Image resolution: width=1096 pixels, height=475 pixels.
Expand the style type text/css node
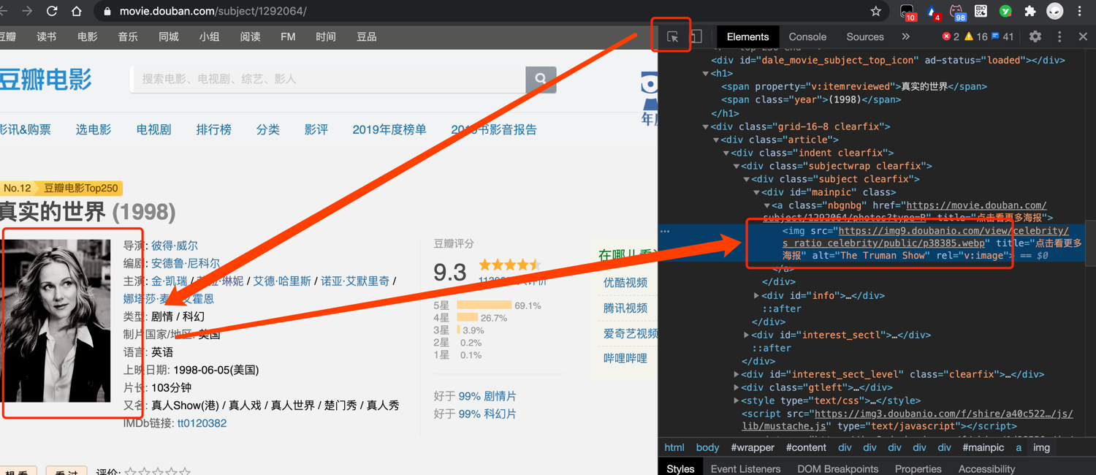click(737, 400)
